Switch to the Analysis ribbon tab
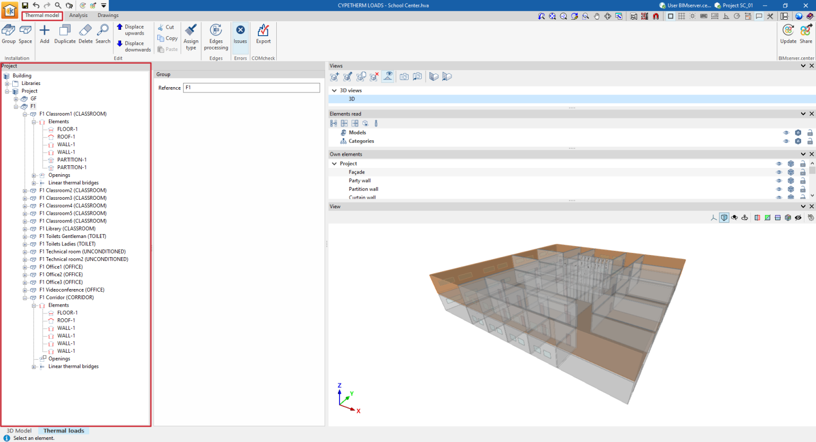Viewport: 816px width, 442px height. click(78, 15)
